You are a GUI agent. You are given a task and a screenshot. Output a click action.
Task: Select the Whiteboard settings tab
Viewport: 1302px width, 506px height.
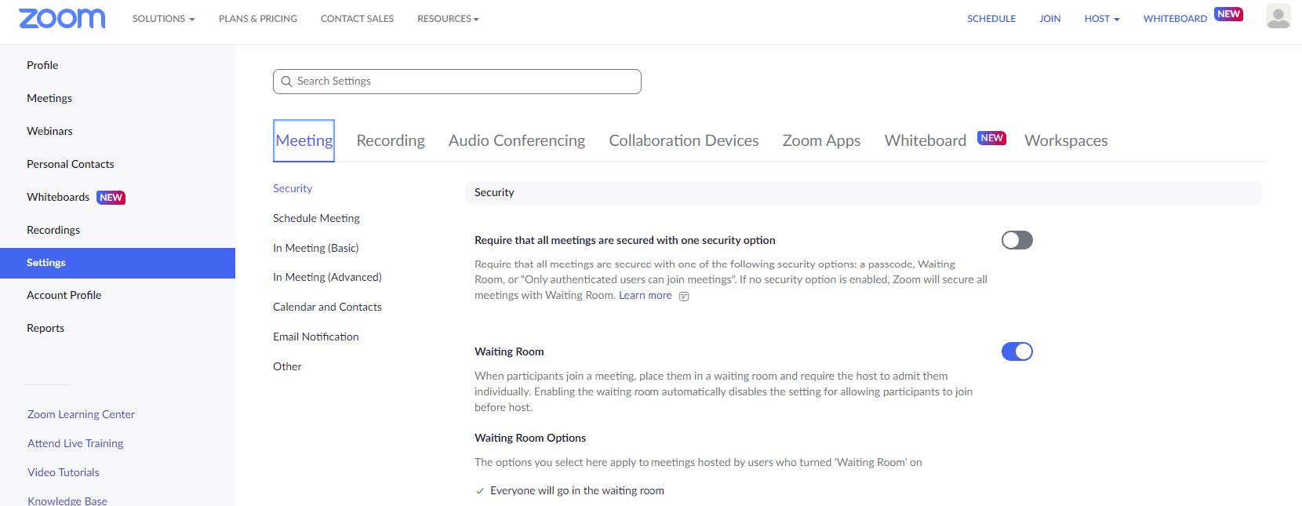pyautogui.click(x=926, y=141)
